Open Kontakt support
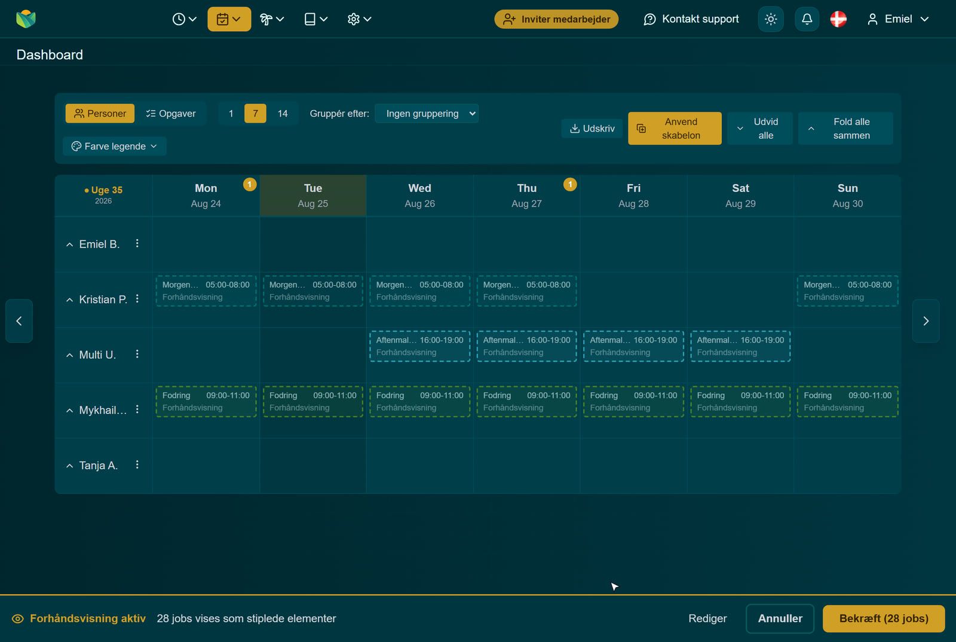Image resolution: width=956 pixels, height=642 pixels. coord(691,19)
